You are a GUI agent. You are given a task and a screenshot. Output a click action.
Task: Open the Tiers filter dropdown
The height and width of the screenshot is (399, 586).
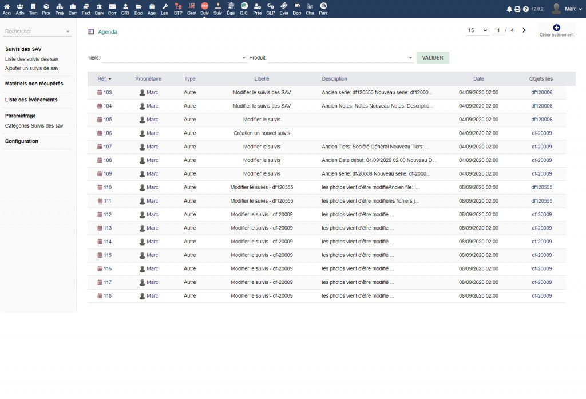(x=173, y=58)
